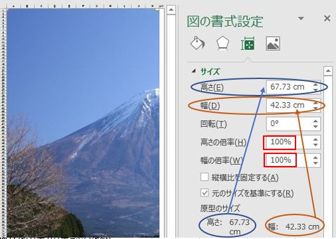This screenshot has width=336, height=239.
Task: Decrease 高さの倍率(H) with the down arrow
Action: click(316, 145)
